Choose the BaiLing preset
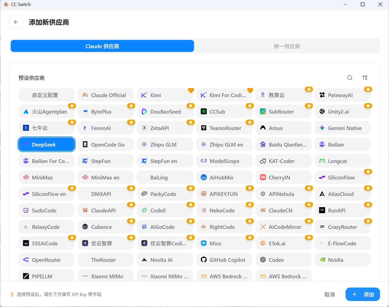Image resolution: width=389 pixels, height=307 pixels. click(165, 177)
